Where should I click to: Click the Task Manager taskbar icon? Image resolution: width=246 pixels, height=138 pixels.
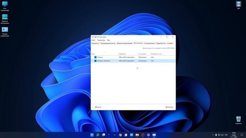[x=154, y=135]
